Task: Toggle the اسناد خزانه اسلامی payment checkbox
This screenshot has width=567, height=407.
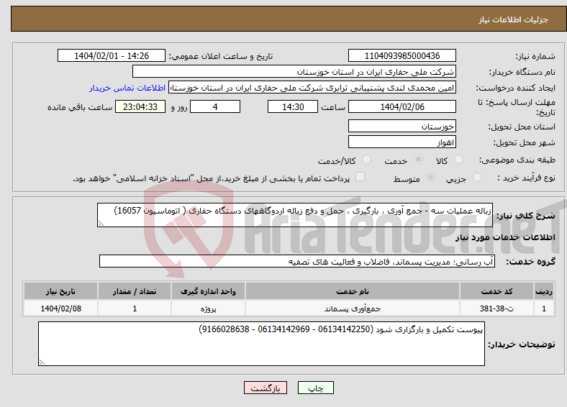Action: click(360, 177)
